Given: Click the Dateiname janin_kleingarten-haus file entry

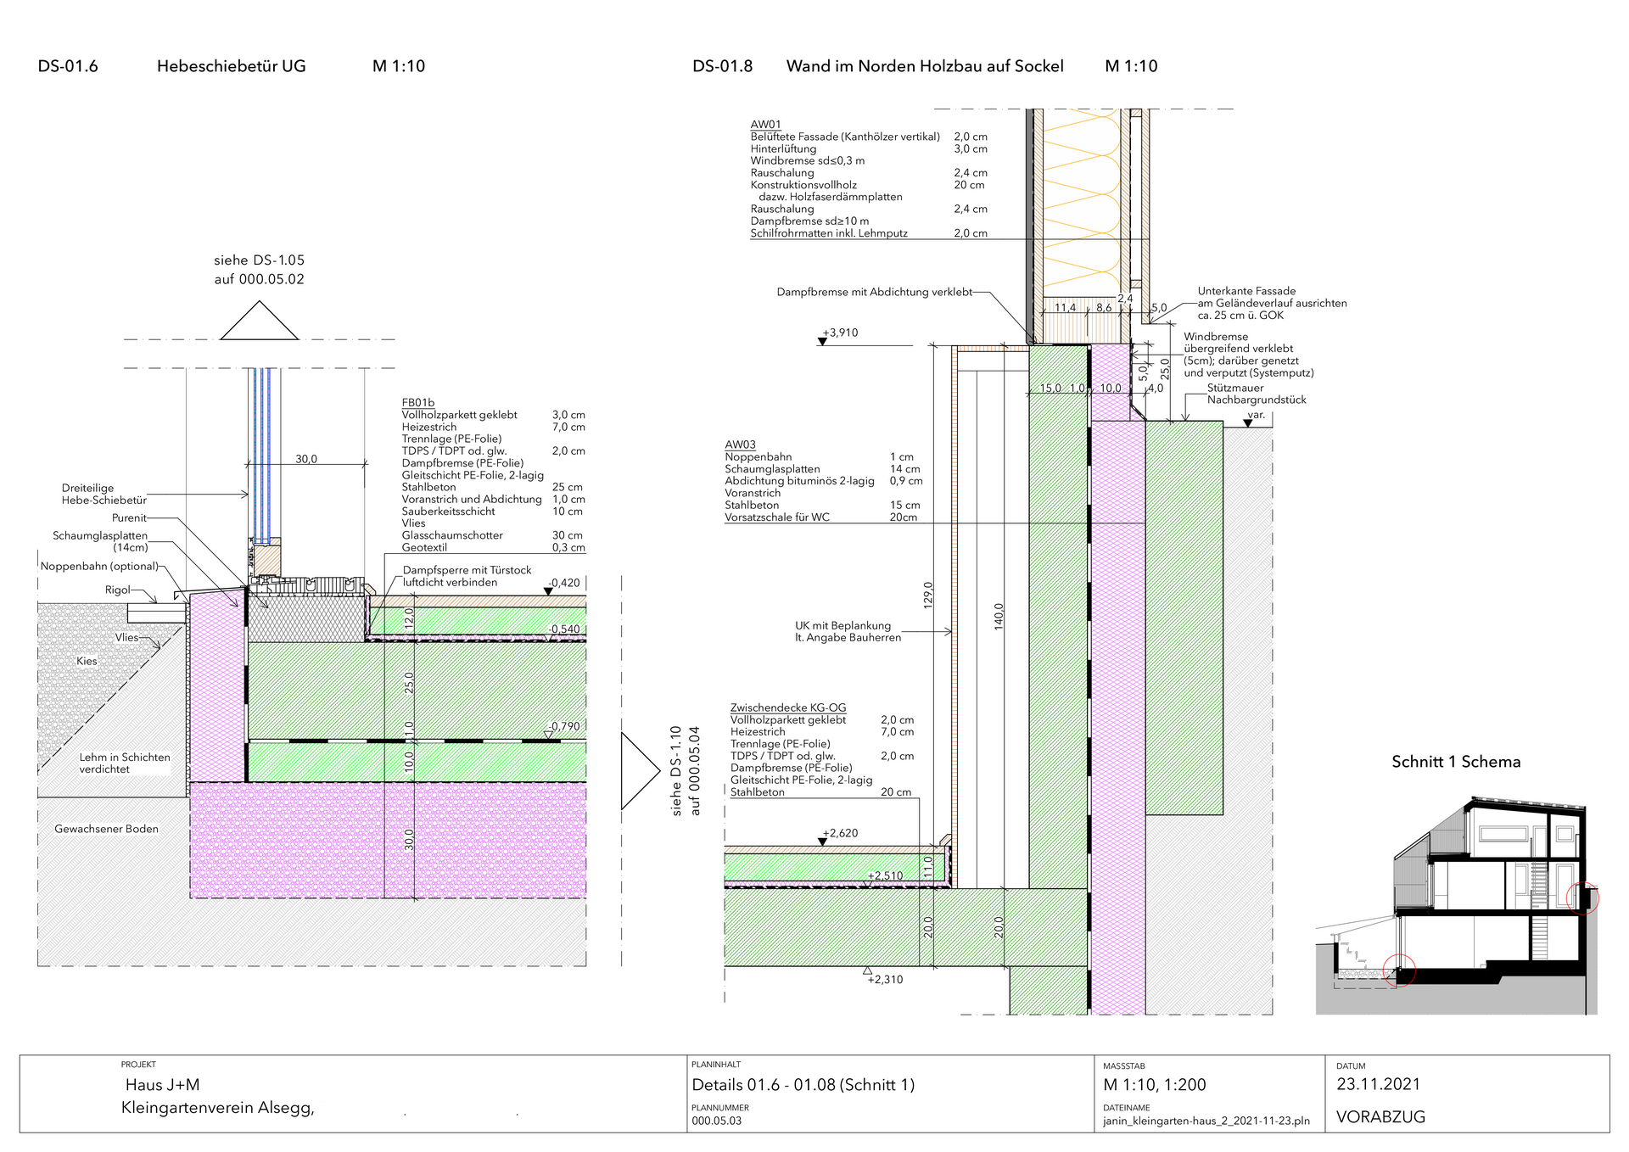Looking at the screenshot, I should [1206, 1121].
